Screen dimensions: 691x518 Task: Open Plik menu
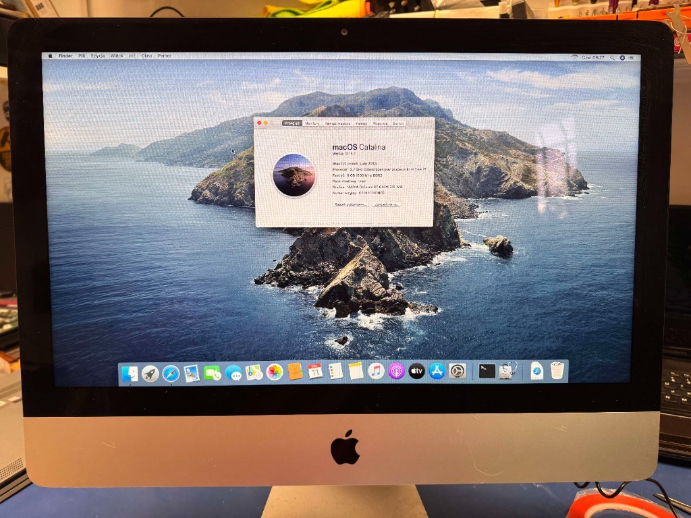[x=82, y=56]
